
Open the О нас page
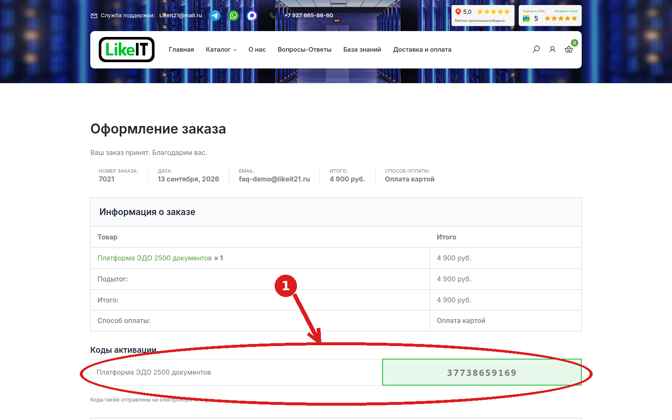(x=257, y=50)
